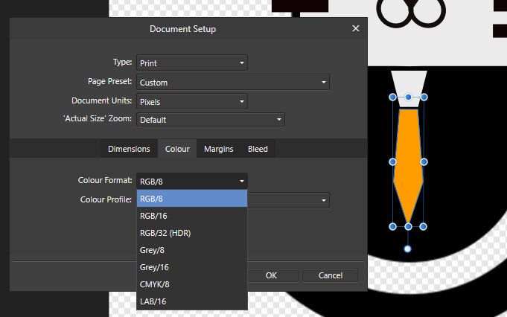Image resolution: width=507 pixels, height=317 pixels.
Task: Select the Colour tab
Action: [177, 149]
